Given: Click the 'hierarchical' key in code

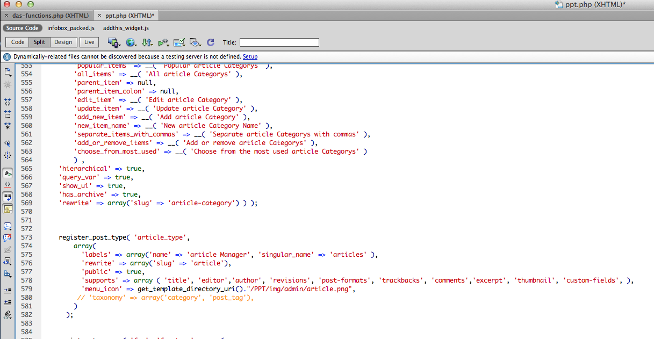Looking at the screenshot, I should [85, 169].
